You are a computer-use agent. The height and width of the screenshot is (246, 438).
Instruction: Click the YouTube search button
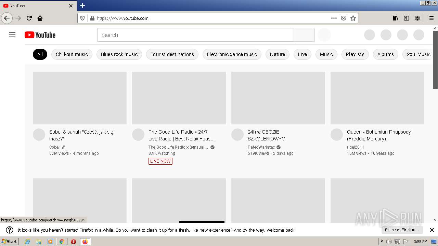point(304,35)
